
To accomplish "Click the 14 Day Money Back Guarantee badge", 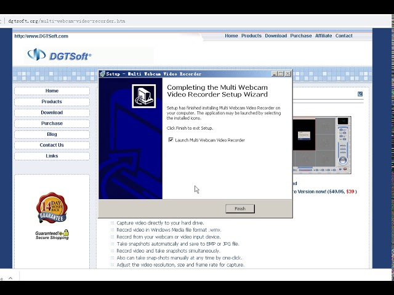I will tap(51, 208).
